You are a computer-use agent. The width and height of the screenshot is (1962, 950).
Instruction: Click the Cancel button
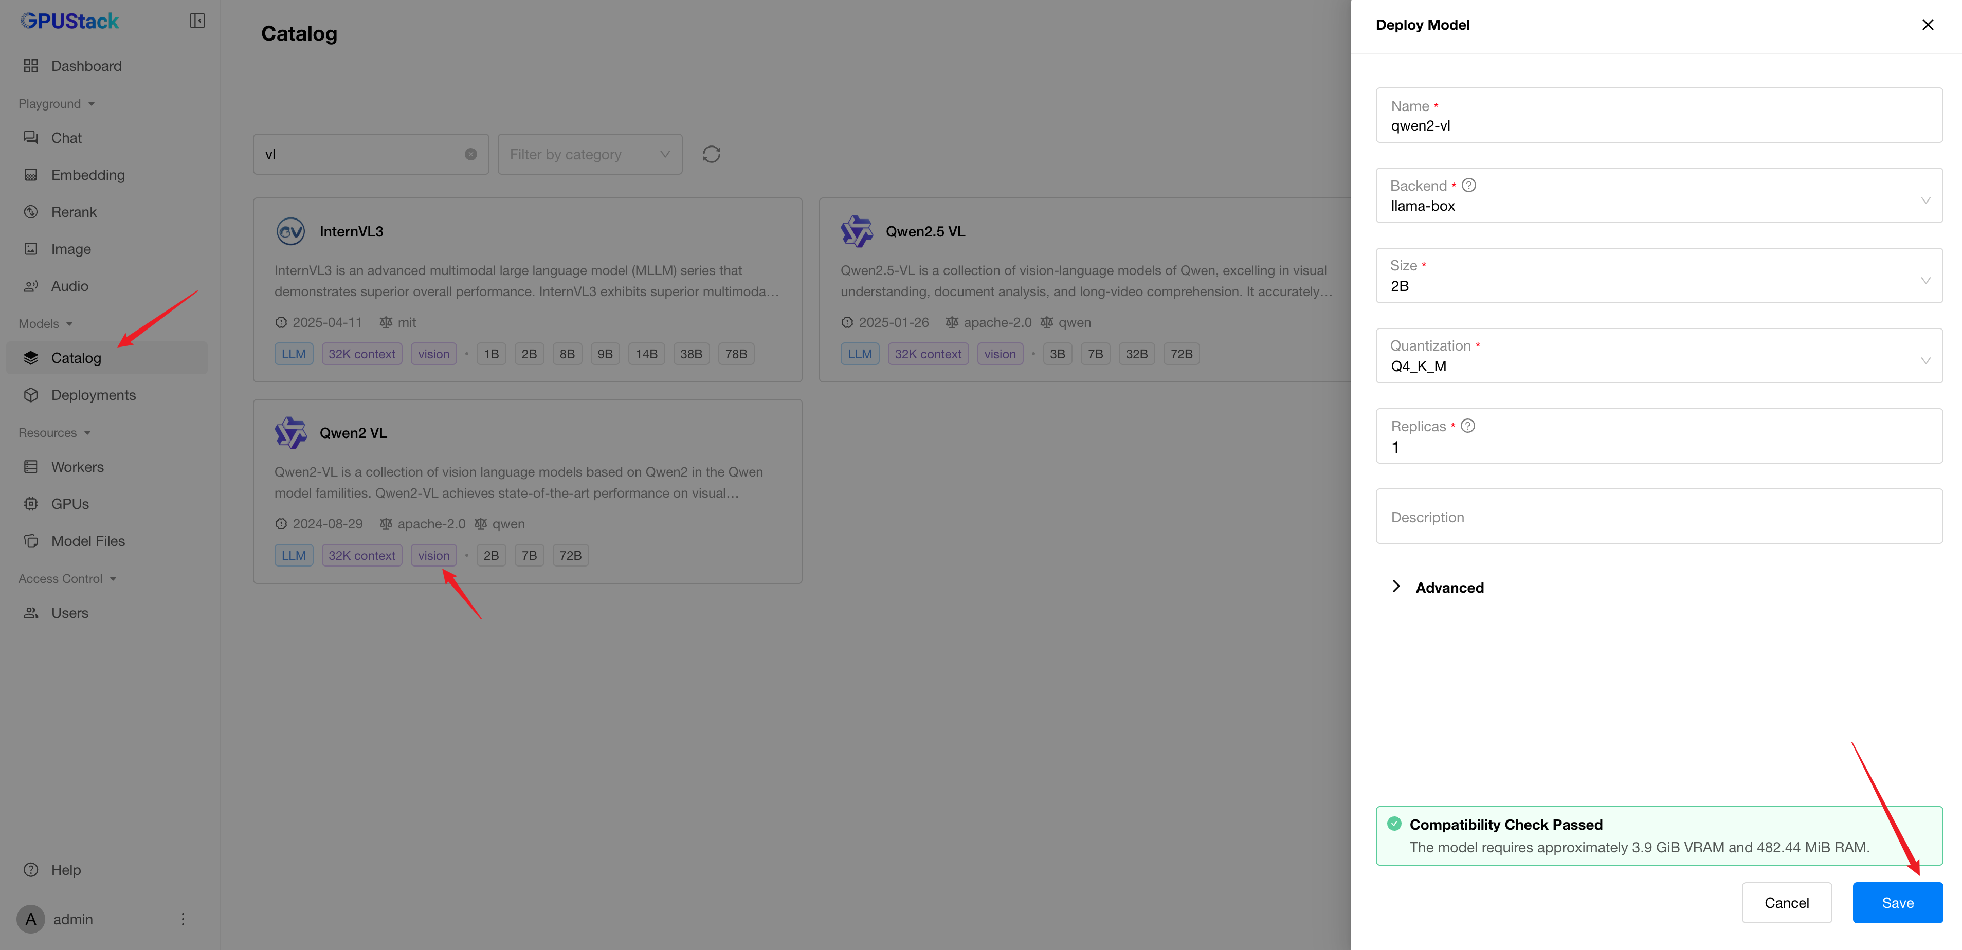tap(1786, 903)
